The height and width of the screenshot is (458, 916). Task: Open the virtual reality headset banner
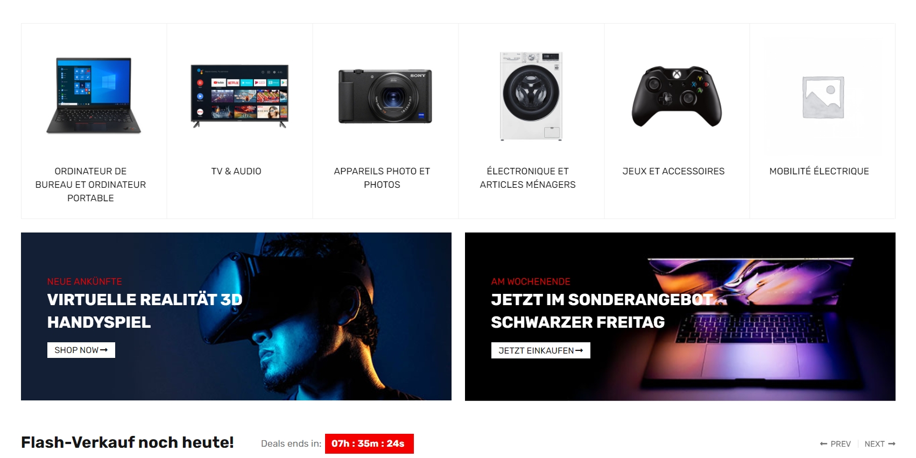236,316
